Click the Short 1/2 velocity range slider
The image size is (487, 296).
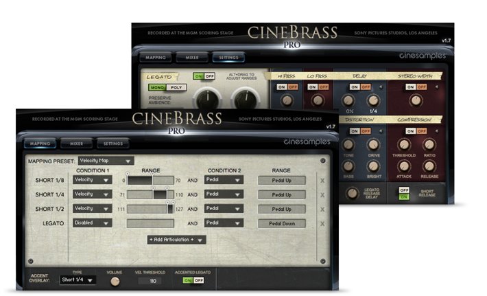pyautogui.click(x=150, y=209)
